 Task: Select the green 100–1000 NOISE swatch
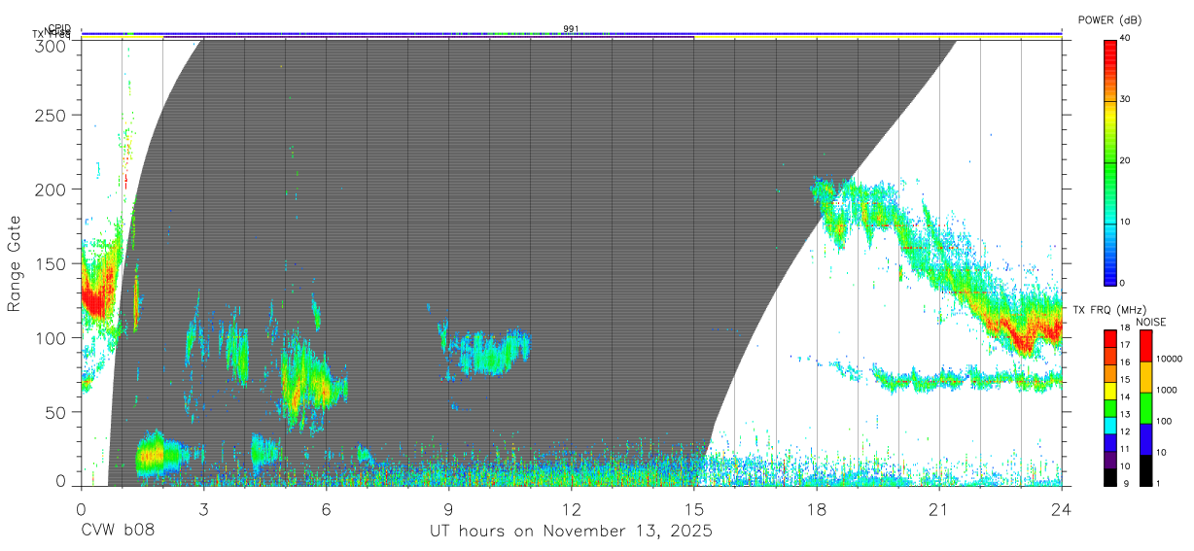1146,408
